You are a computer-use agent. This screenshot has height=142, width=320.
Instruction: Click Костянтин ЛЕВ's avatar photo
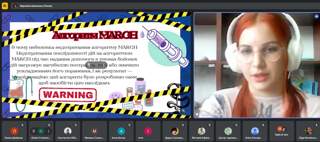click(68, 131)
